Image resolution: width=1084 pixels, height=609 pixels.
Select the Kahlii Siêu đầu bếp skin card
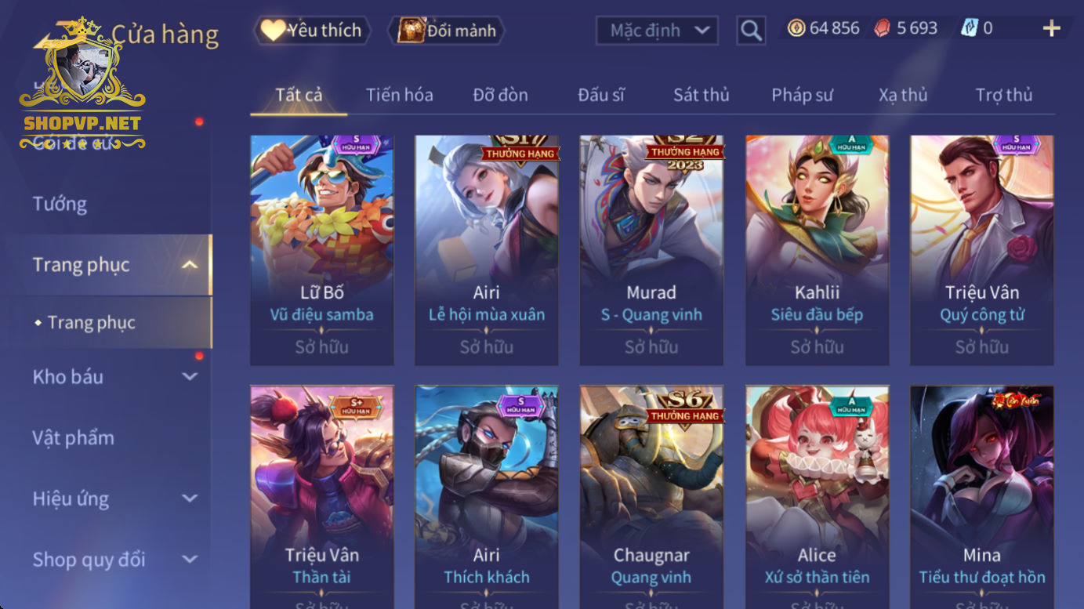click(x=817, y=250)
